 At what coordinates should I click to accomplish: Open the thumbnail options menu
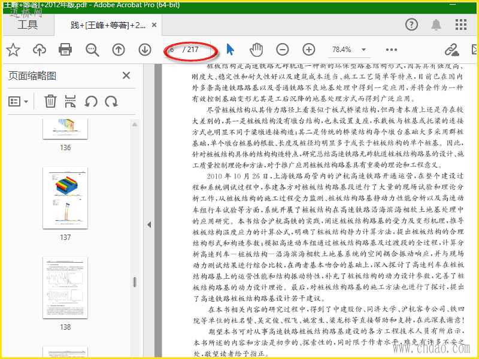coord(19,101)
